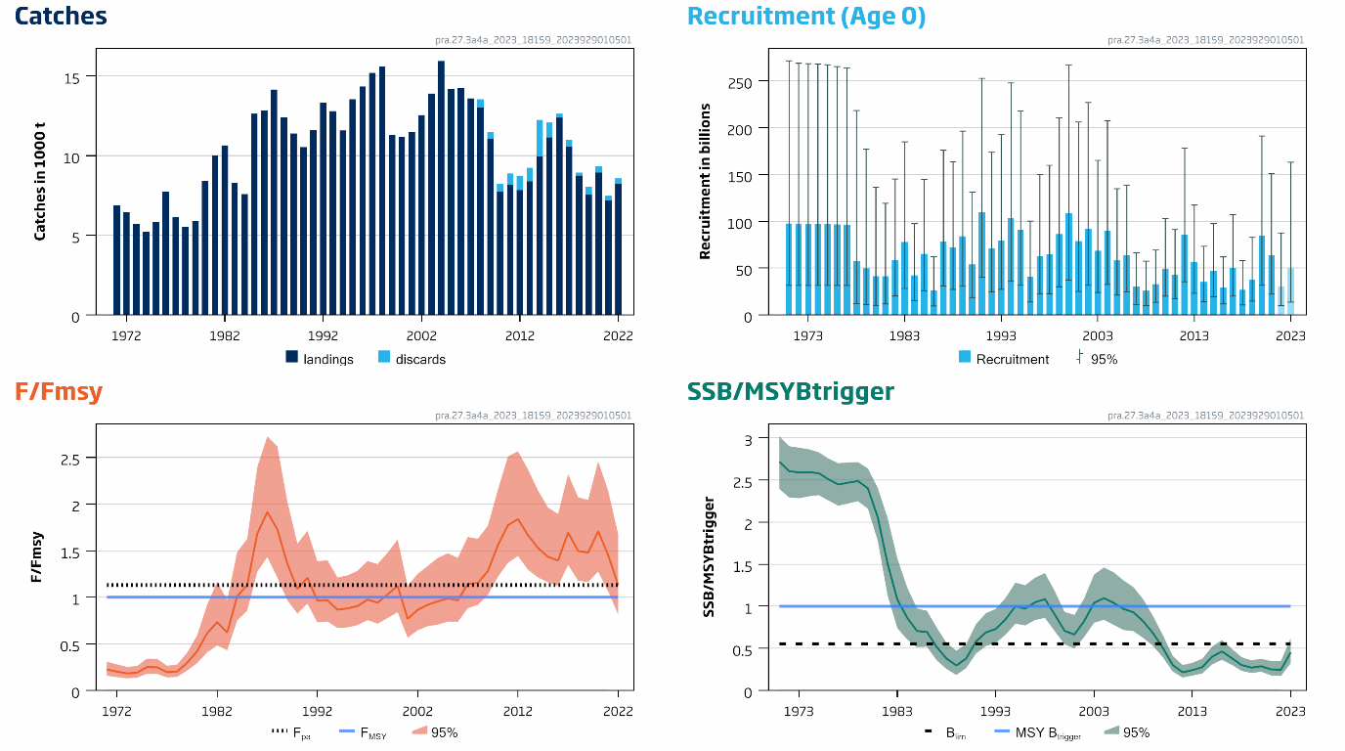Toggle the discards series label in Catches legend
Viewport: 1345px width, 751px height.
[420, 359]
